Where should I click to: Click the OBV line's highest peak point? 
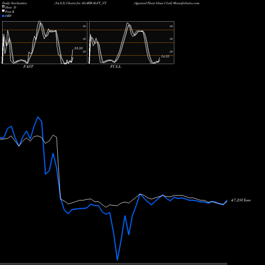pyautogui.click(x=38, y=117)
